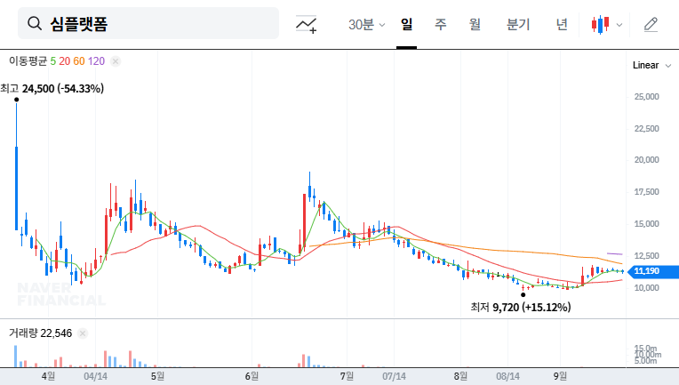Switch to the 주 weekly tab
This screenshot has height=385, width=679.
click(441, 24)
